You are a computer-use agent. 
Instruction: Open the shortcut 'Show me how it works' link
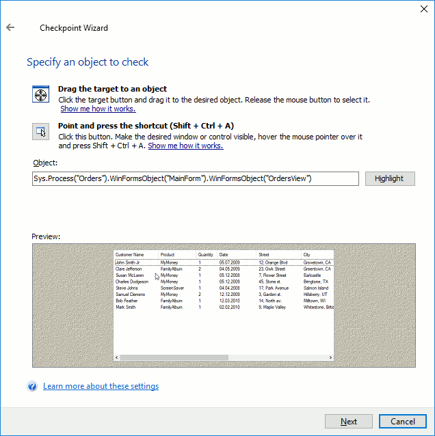tap(185, 146)
